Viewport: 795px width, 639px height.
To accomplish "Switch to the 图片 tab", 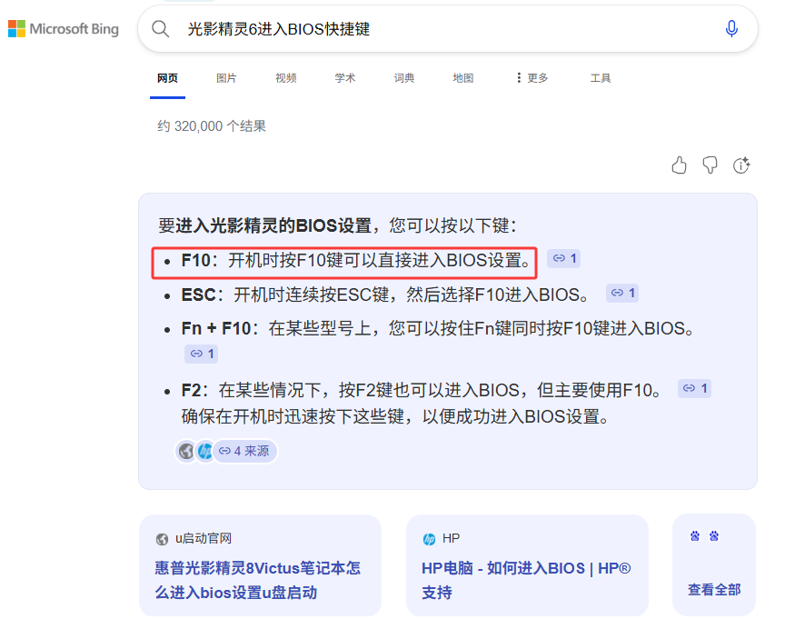I will click(226, 78).
